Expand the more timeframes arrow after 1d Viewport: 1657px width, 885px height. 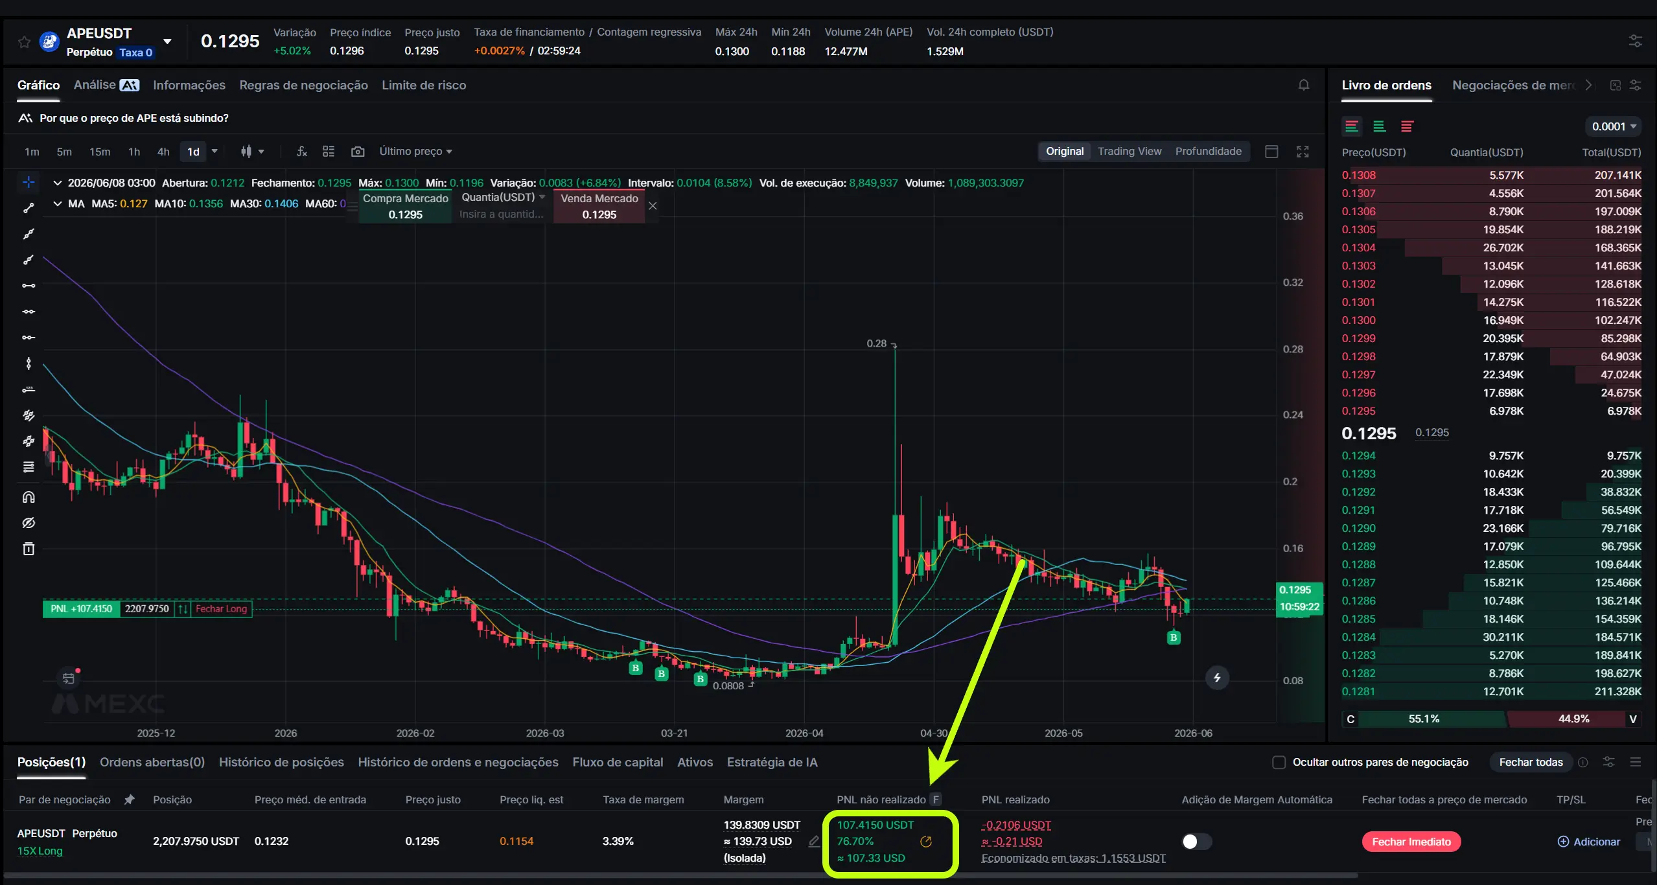(214, 151)
